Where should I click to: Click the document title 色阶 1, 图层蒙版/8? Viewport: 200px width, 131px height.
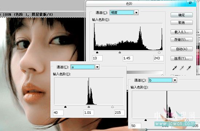pyautogui.click(x=33, y=15)
